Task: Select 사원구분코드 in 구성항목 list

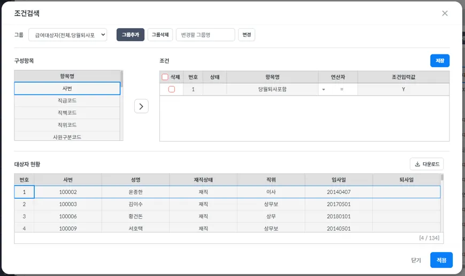Action: pyautogui.click(x=67, y=136)
